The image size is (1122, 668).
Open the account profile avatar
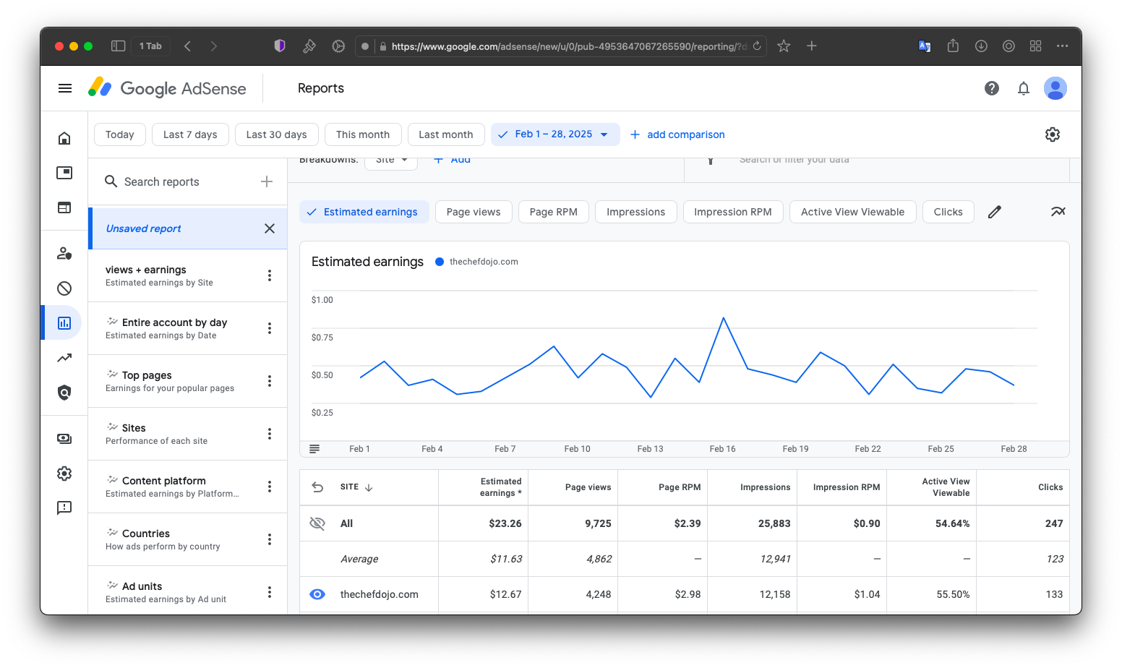pos(1055,88)
